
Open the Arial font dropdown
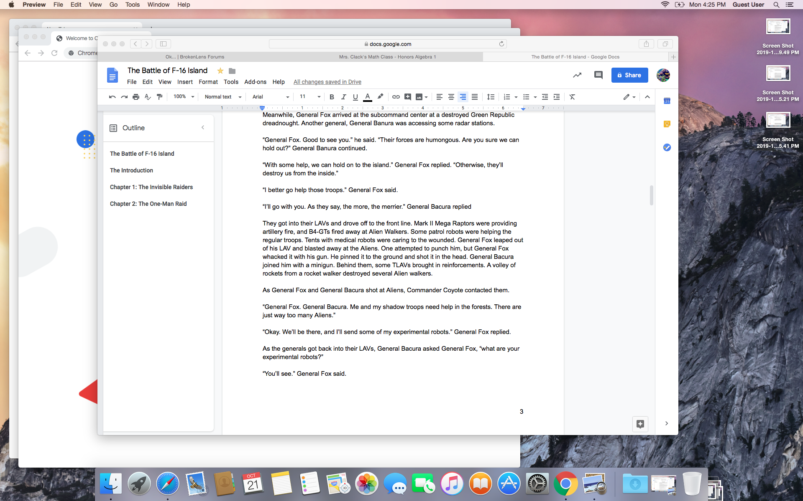271,97
